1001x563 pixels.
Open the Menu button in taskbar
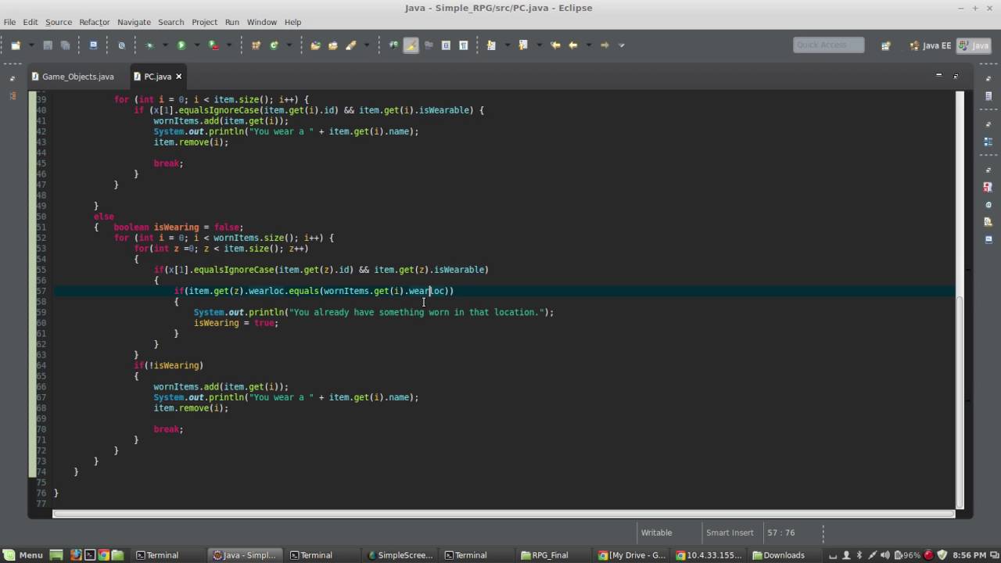point(23,555)
